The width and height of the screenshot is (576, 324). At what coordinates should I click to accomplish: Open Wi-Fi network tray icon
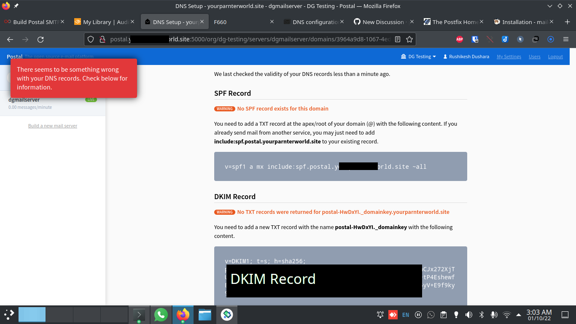(x=507, y=315)
